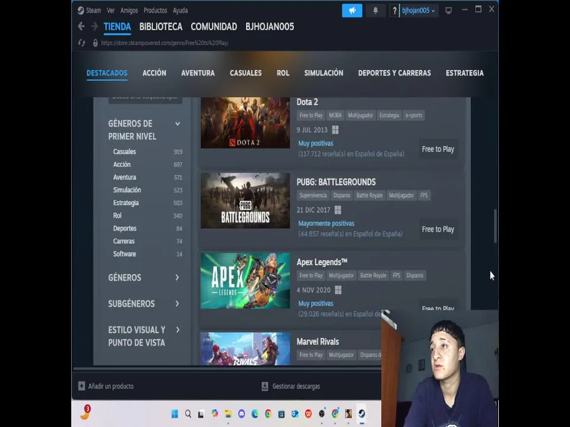Switch to the SIMULACIÓN category tab
The image size is (570, 427).
(x=324, y=73)
